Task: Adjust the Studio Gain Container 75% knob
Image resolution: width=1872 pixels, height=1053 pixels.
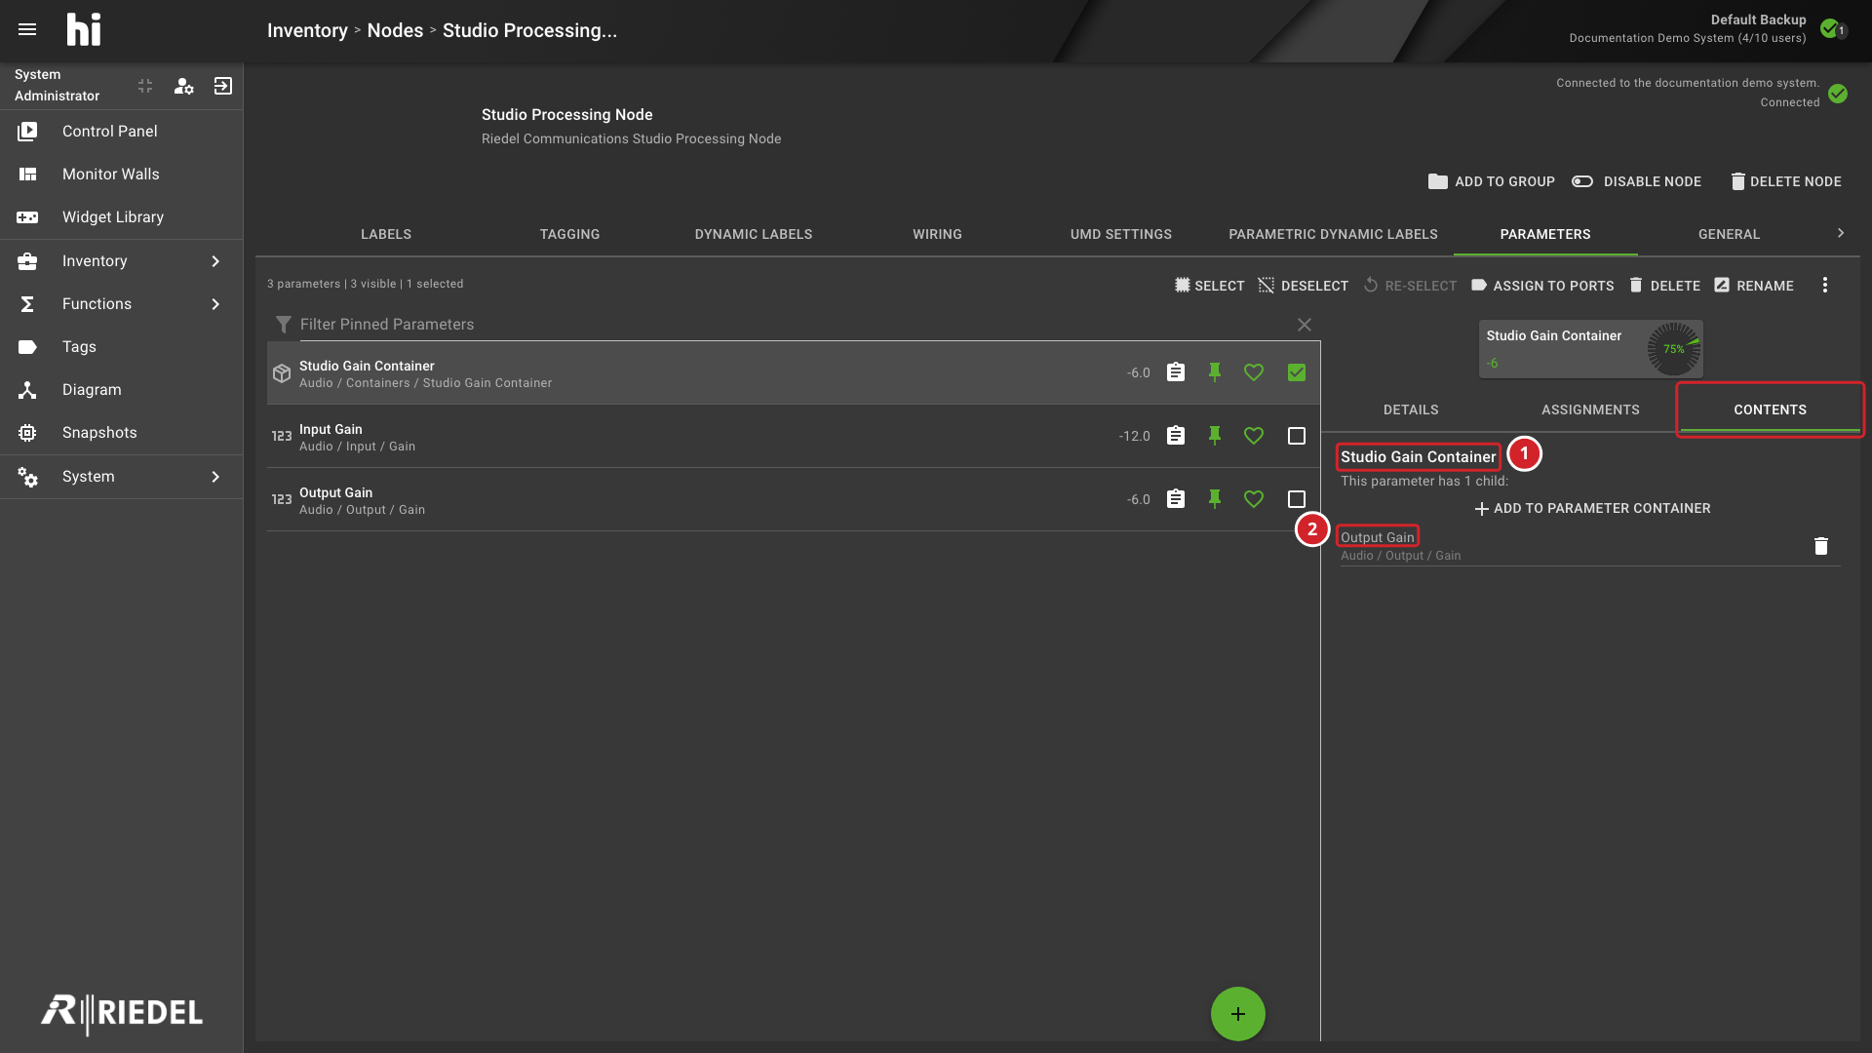Action: coord(1673,349)
